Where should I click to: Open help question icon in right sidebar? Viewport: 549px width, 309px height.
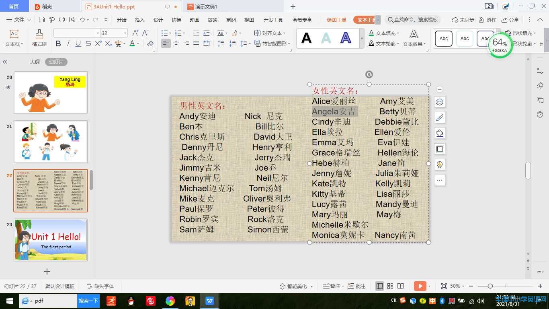tap(540, 115)
